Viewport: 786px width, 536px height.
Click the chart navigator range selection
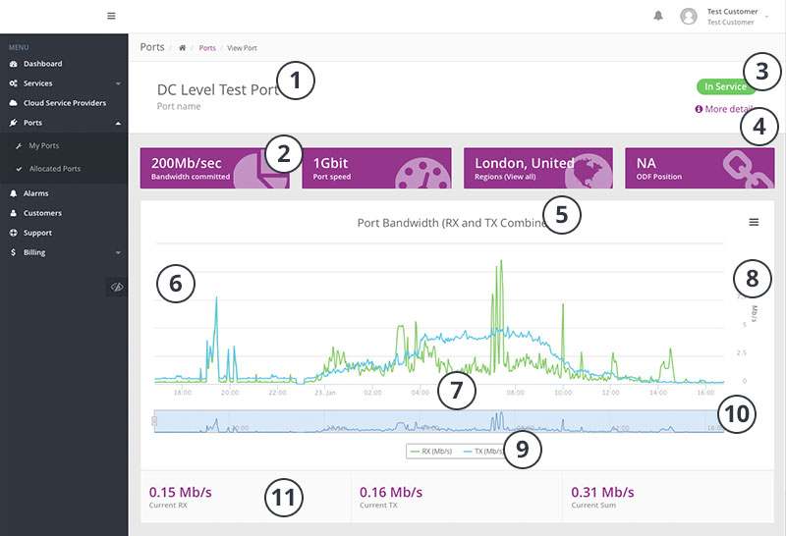(438, 421)
